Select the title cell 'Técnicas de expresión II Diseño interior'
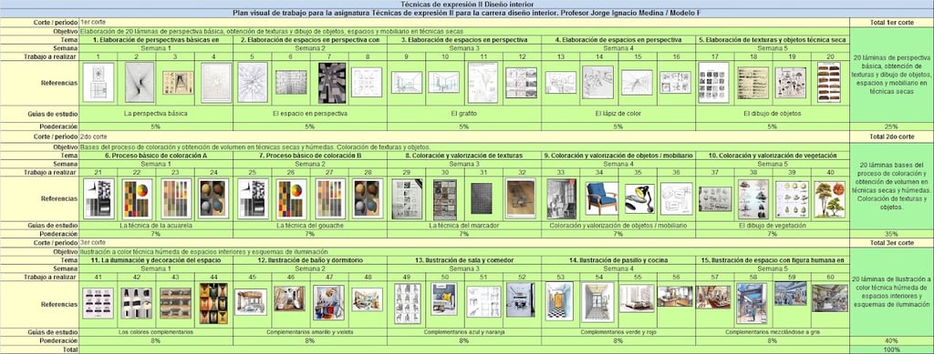The height and width of the screenshot is (354, 934). [467, 4]
